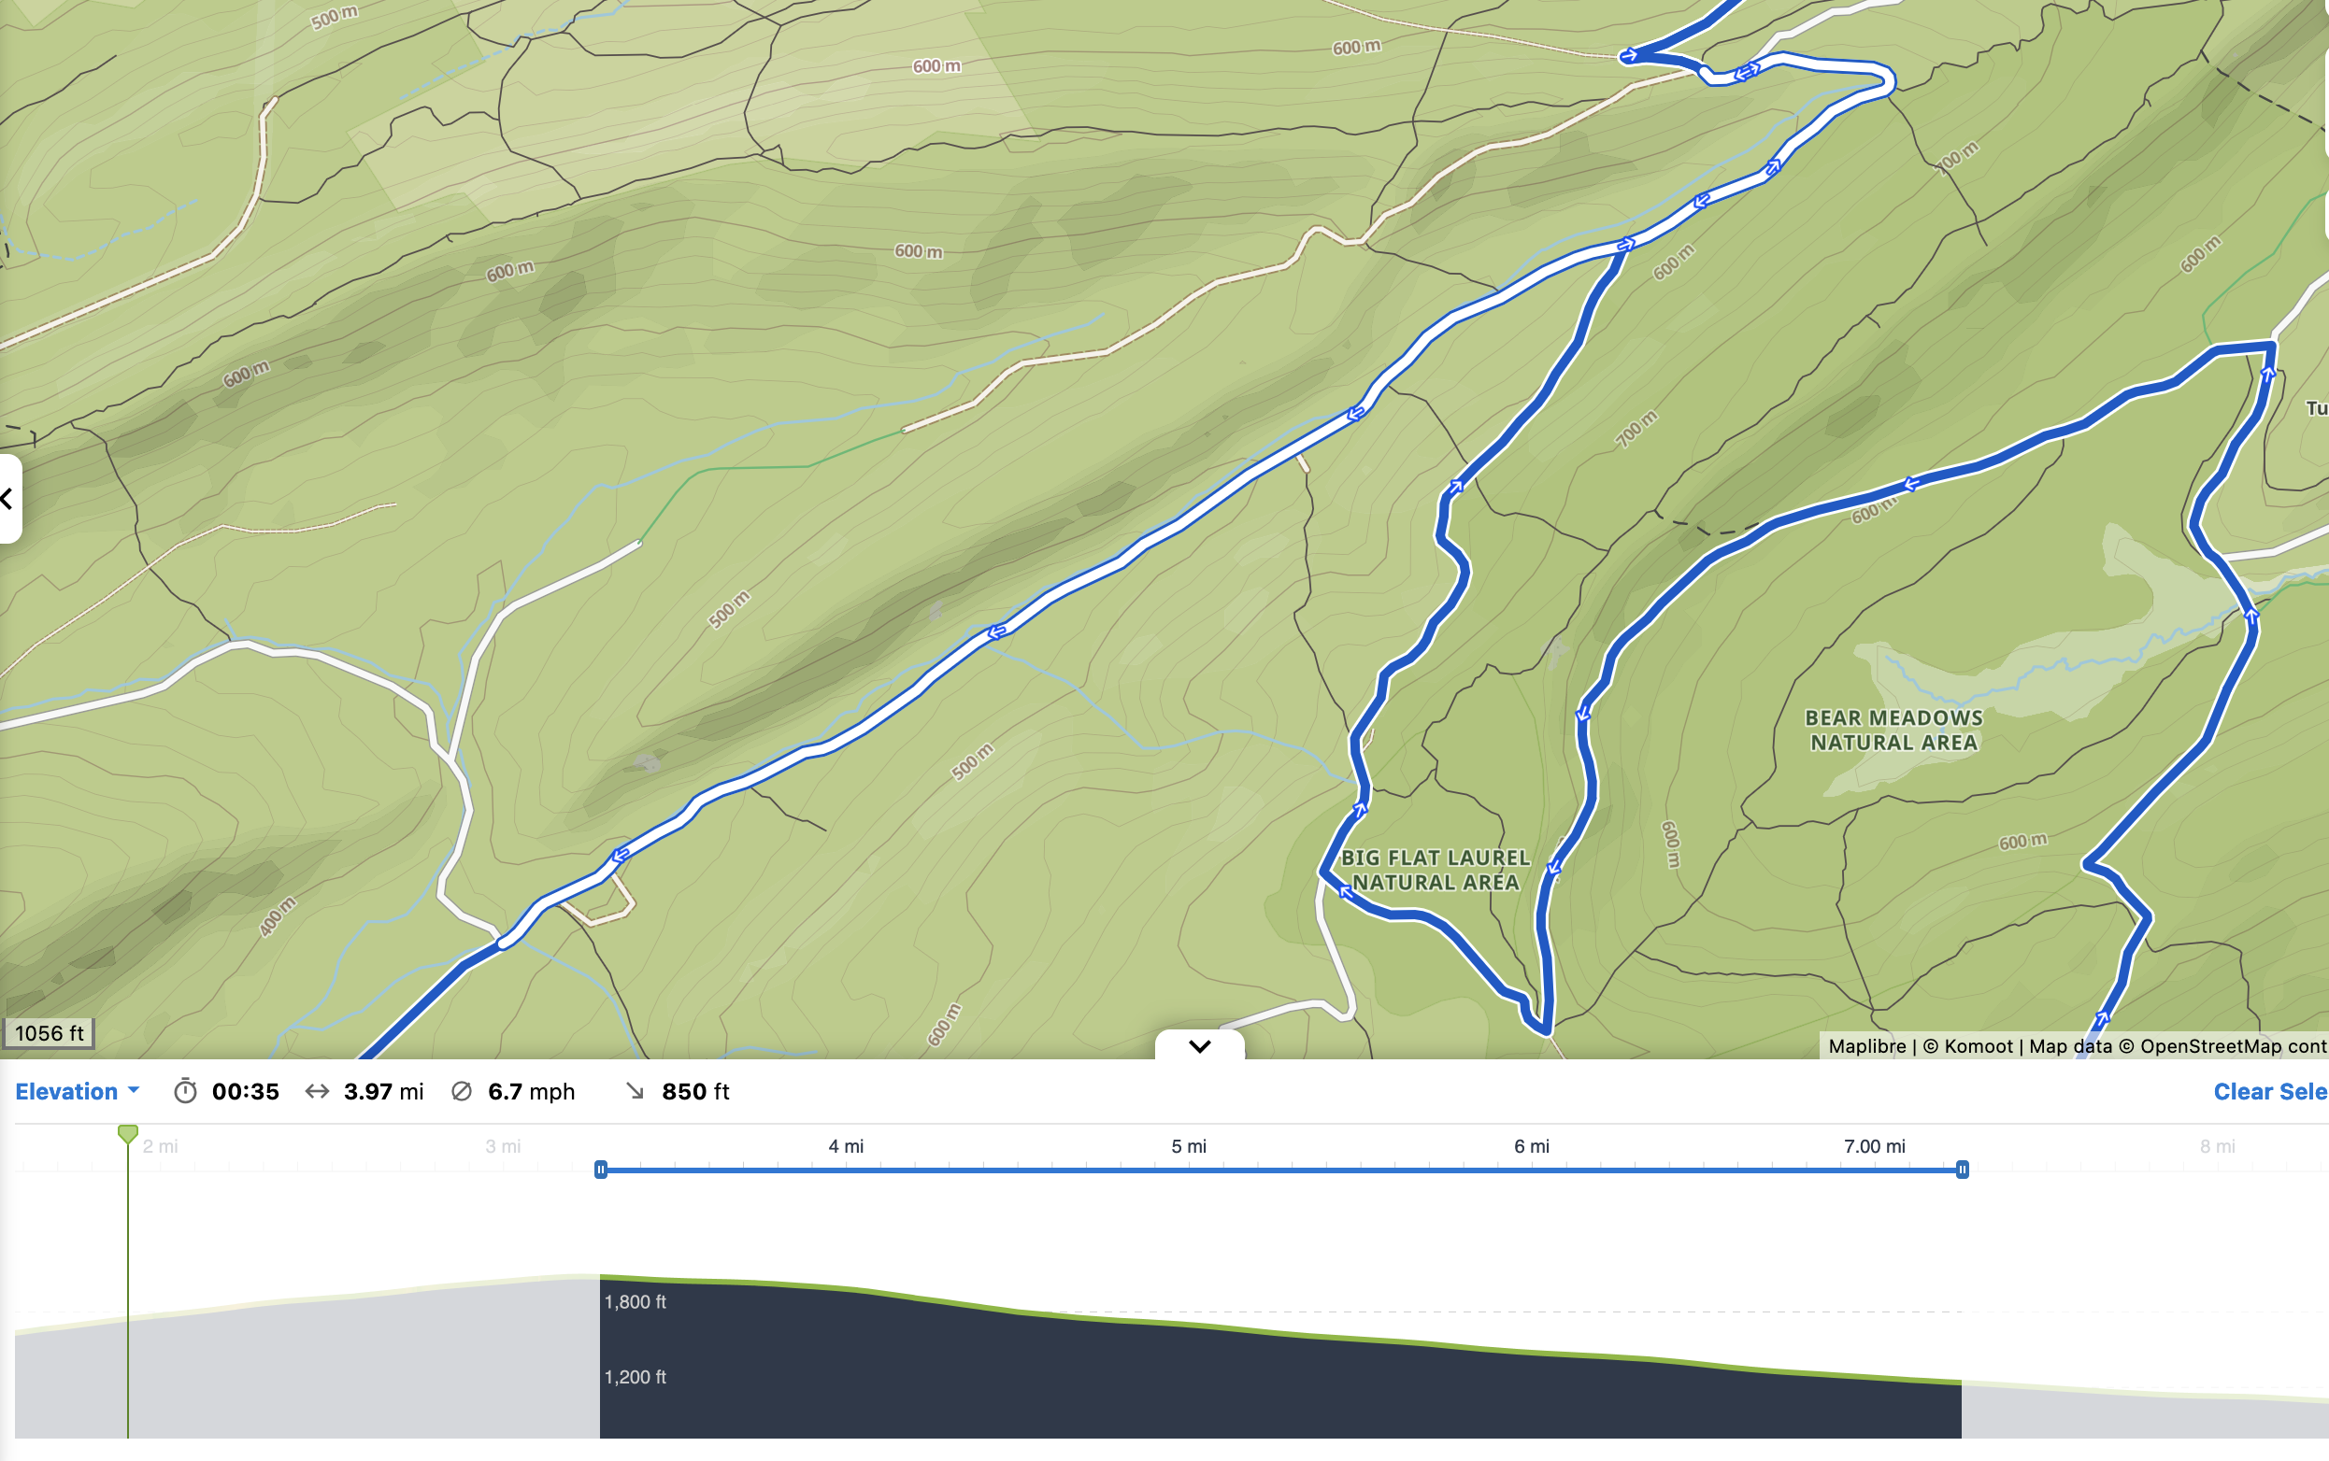Image resolution: width=2329 pixels, height=1461 pixels.
Task: Click the average speed icon next to 6.7 mph
Action: tap(462, 1091)
